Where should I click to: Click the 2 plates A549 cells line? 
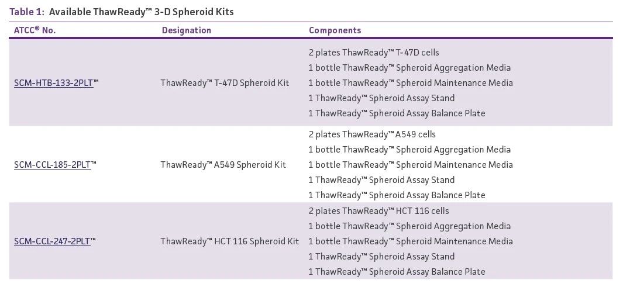[x=371, y=134]
